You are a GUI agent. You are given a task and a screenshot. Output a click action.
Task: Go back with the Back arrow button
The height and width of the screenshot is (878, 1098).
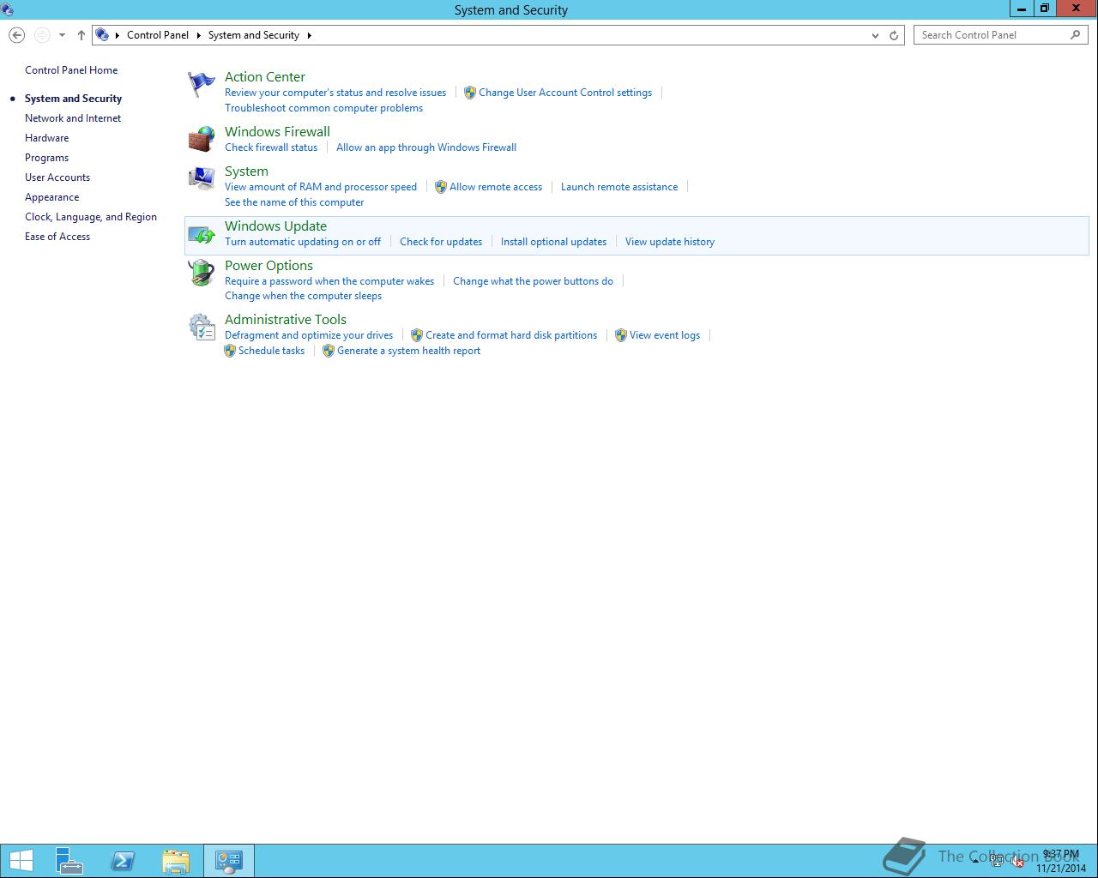[16, 35]
